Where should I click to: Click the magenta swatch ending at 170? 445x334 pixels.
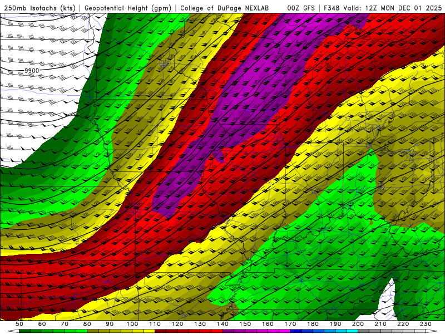tap(285, 331)
